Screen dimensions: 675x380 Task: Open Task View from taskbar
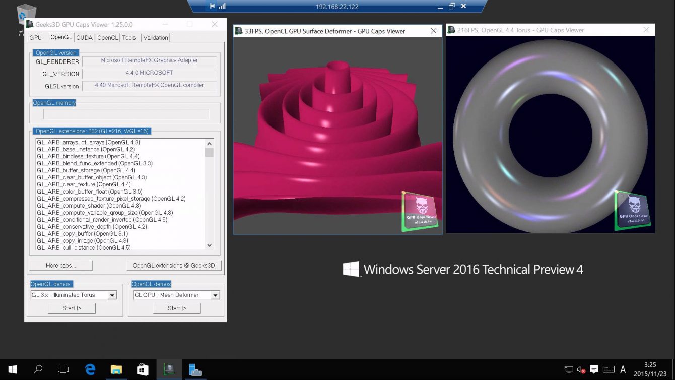coord(63,369)
